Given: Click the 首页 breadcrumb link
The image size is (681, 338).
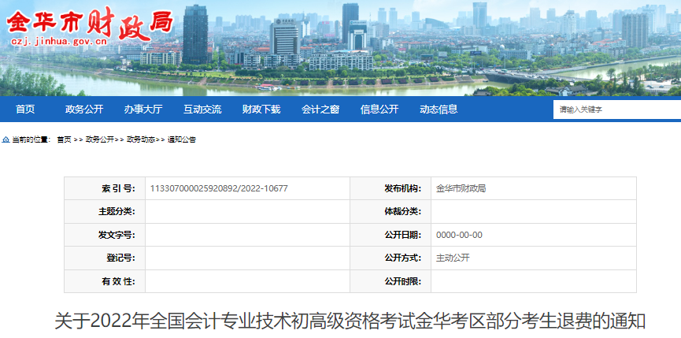Looking at the screenshot, I should click(64, 139).
